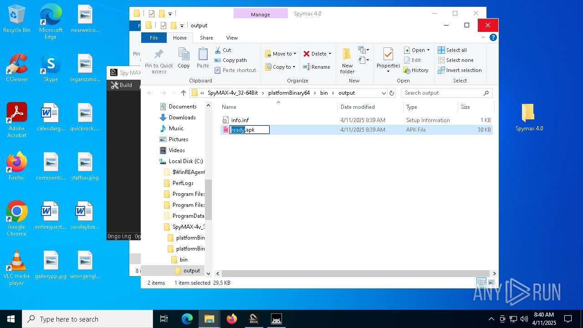Click 'platformBinary64' in address breadcrumb
Screen dimensions: 583x328
tap(289, 93)
